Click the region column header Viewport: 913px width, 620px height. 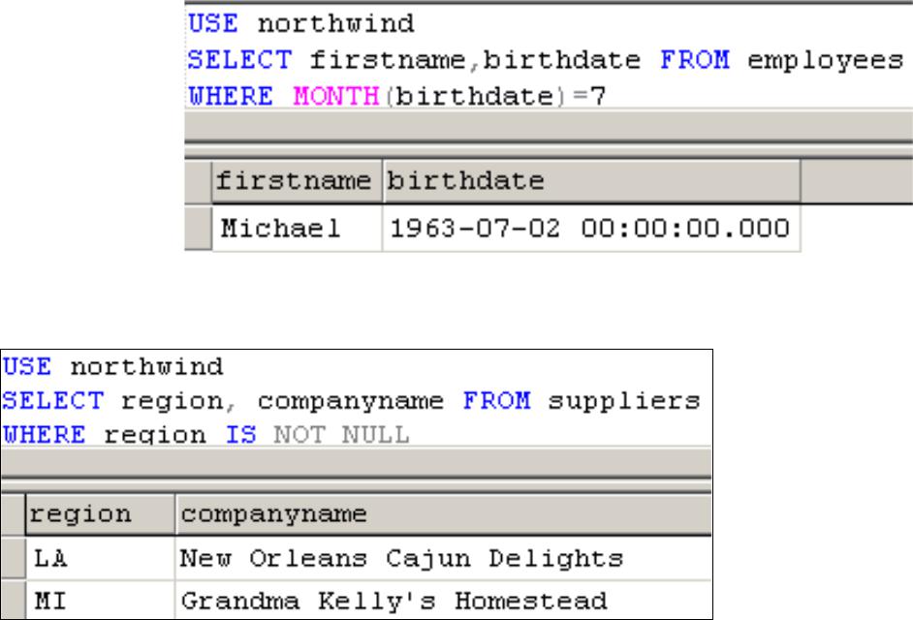pyautogui.click(x=100, y=514)
